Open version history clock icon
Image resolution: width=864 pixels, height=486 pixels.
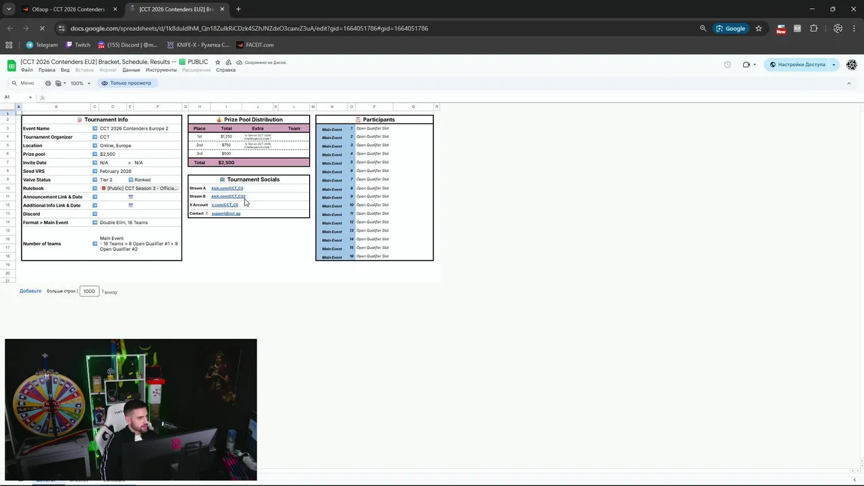pyautogui.click(x=728, y=65)
